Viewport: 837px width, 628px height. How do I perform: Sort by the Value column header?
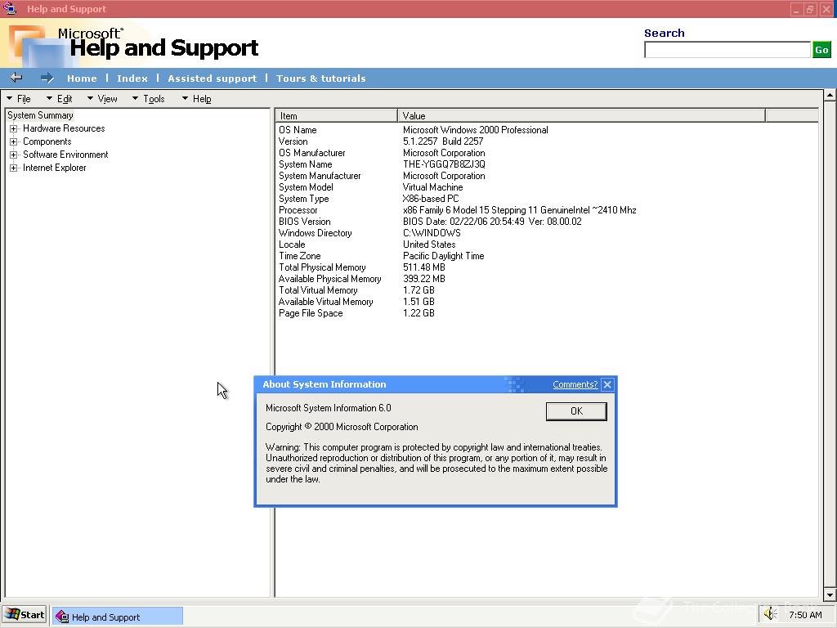pyautogui.click(x=581, y=116)
